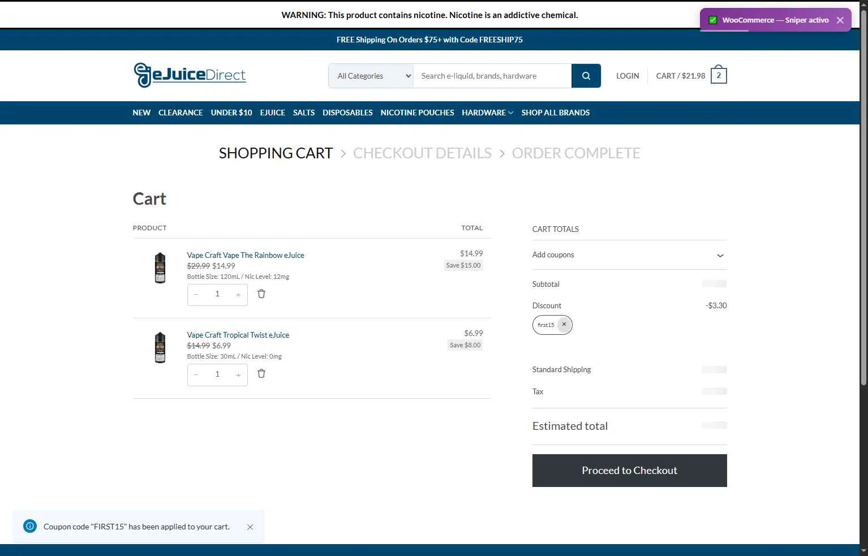Click the green checkmark in Sniper popup
This screenshot has height=556, width=868.
713,20
